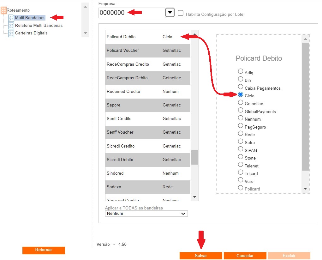
Task: Select the RedeCompras Credito row
Action: pyautogui.click(x=148, y=64)
